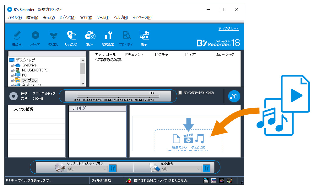The height and width of the screenshot is (188, 314).
Task: Click the ミュージック library item
Action: (x=225, y=55)
